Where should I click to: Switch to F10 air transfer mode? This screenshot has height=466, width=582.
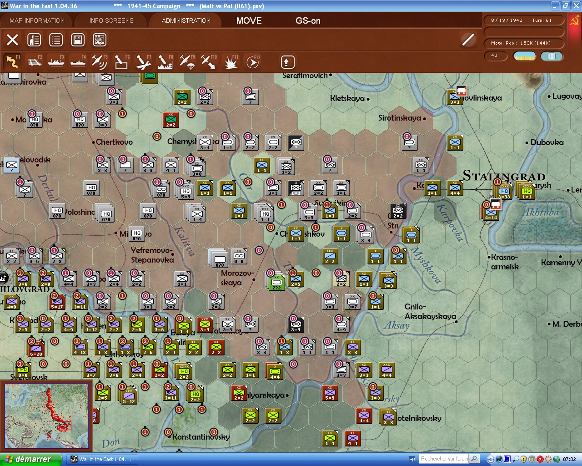pyautogui.click(x=209, y=61)
